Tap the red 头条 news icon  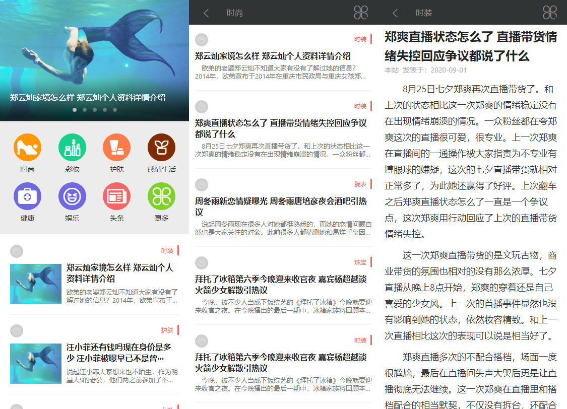click(117, 196)
